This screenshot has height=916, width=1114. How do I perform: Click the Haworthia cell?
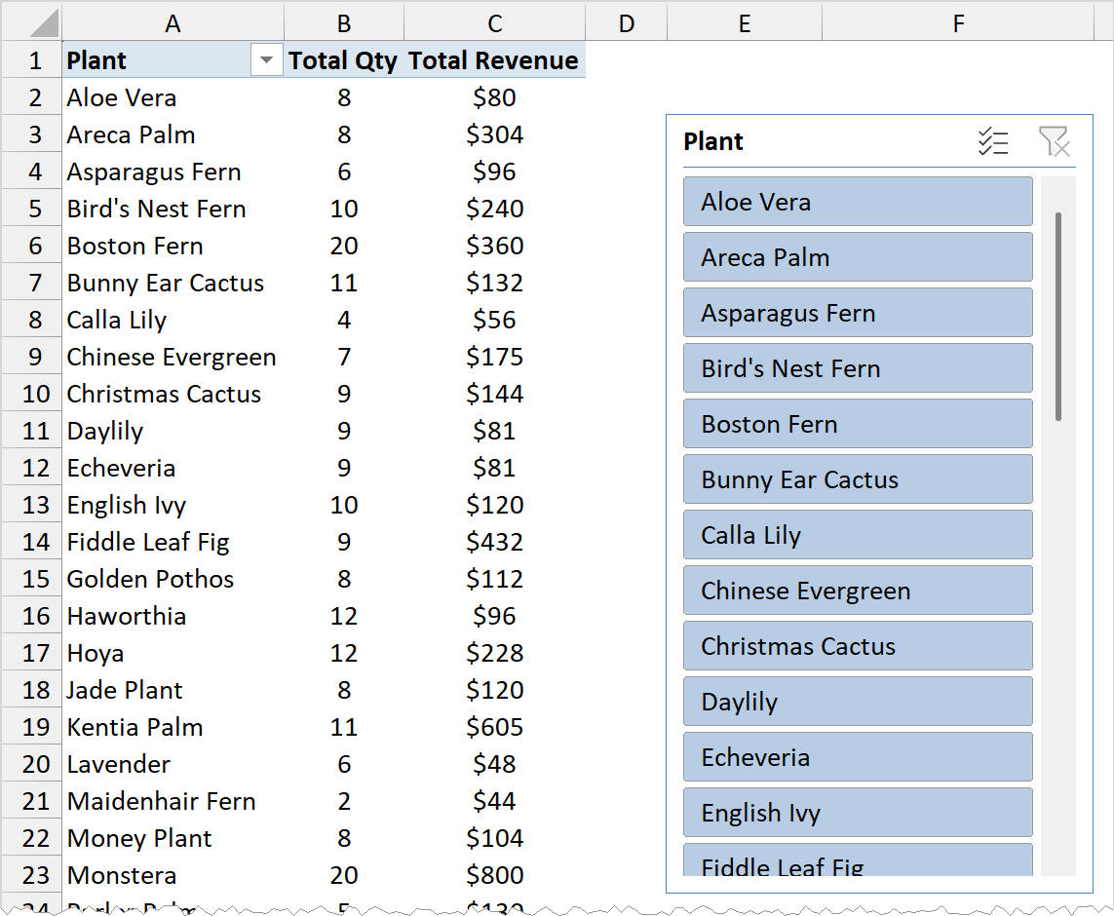click(173, 616)
